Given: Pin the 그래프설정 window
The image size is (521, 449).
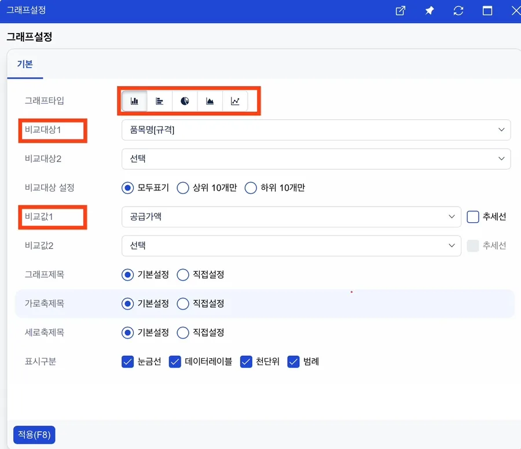Looking at the screenshot, I should pos(430,10).
